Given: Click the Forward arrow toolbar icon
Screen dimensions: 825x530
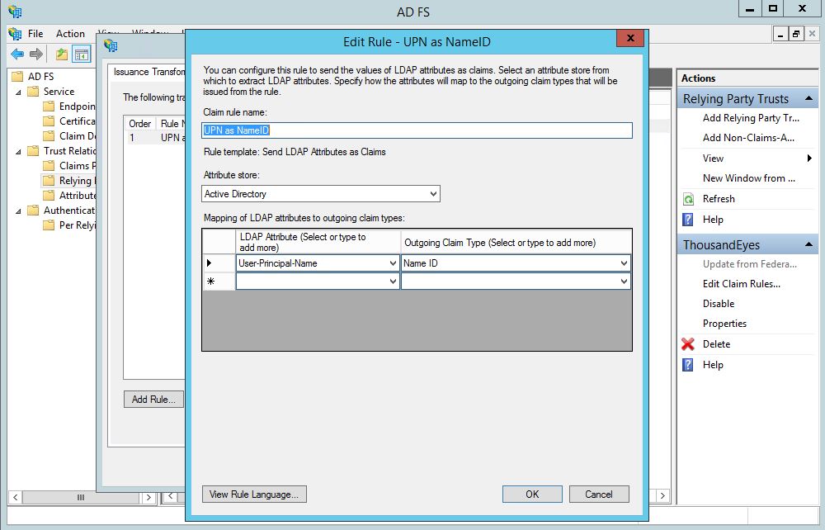Looking at the screenshot, I should point(36,54).
